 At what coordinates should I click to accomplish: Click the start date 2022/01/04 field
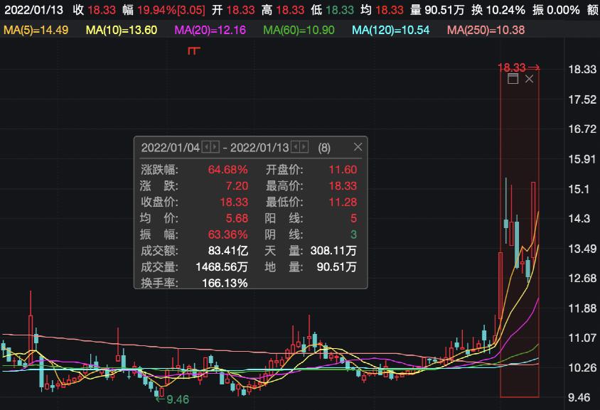[171, 147]
